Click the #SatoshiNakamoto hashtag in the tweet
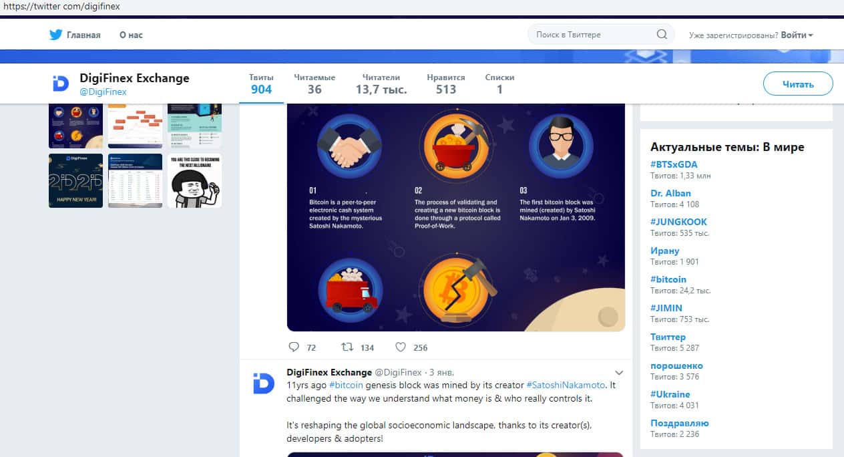Screen dimensions: 844x457 566,386
